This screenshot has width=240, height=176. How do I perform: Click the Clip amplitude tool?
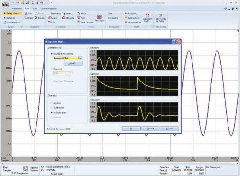click(x=51, y=23)
